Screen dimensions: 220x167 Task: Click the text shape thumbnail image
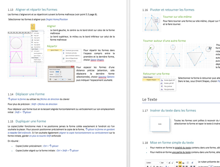pyautogui.click(x=160, y=124)
